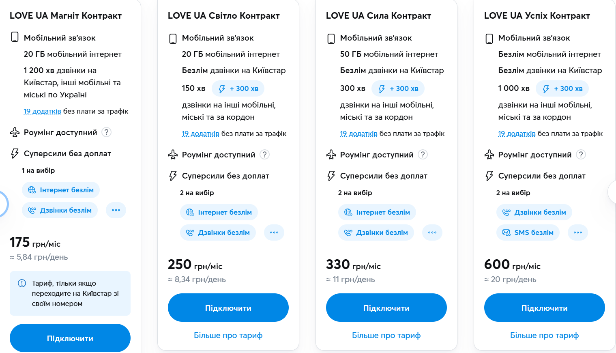Open 19 додатків link in Світло card
Image resolution: width=616 pixels, height=353 pixels.
tap(200, 133)
